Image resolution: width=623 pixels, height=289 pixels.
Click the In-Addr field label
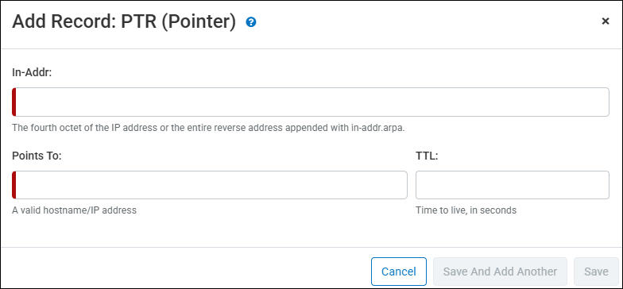point(32,73)
